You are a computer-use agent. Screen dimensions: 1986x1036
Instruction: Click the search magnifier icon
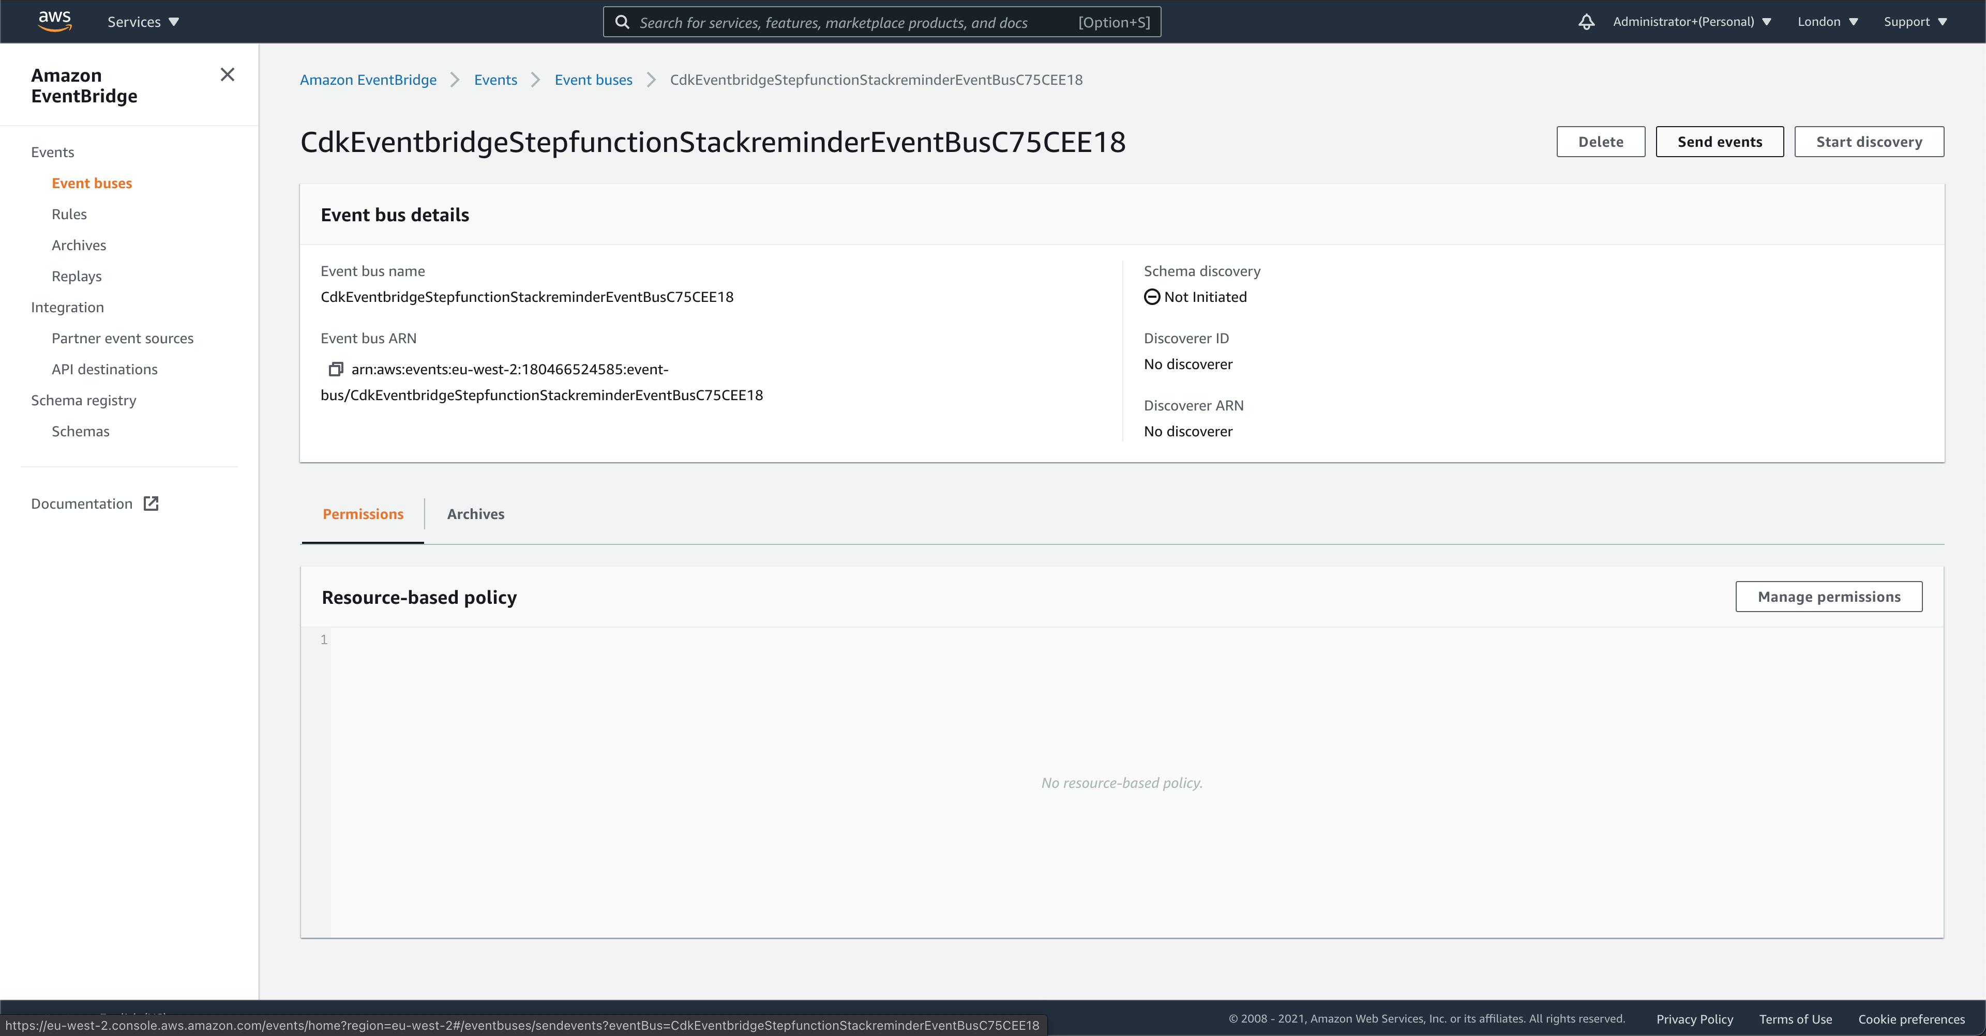622,22
